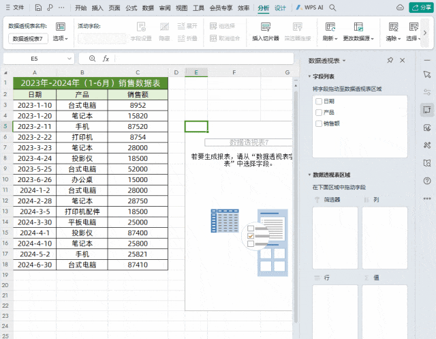
Task: Click the 插入切片器 button
Action: tap(266, 32)
